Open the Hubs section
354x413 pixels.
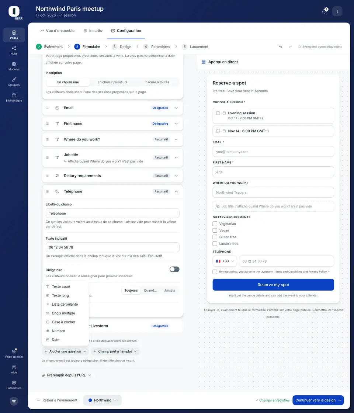pos(14,50)
